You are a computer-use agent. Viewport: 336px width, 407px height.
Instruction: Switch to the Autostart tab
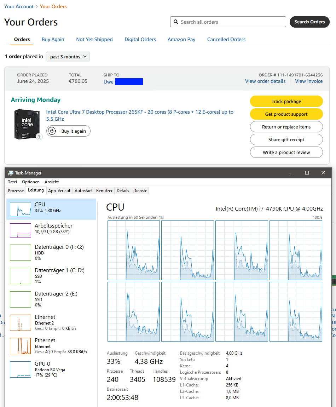tap(83, 190)
